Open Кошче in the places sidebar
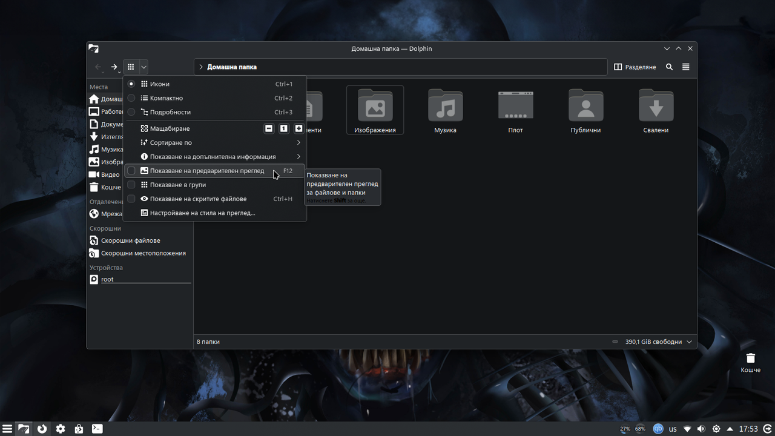 coord(106,187)
